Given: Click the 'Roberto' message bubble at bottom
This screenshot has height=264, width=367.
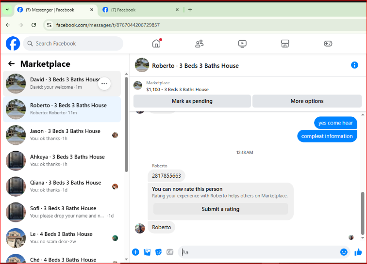Looking at the screenshot, I should [x=162, y=227].
